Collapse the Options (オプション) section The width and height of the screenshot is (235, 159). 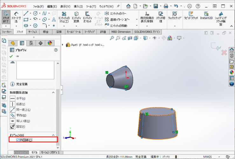(54, 135)
